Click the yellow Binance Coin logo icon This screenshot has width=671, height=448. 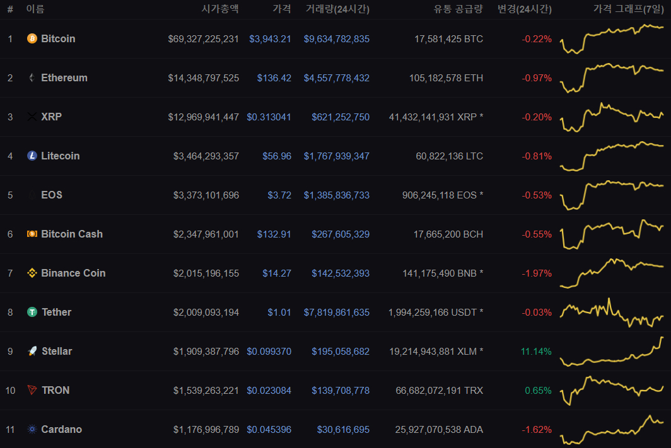pos(32,273)
